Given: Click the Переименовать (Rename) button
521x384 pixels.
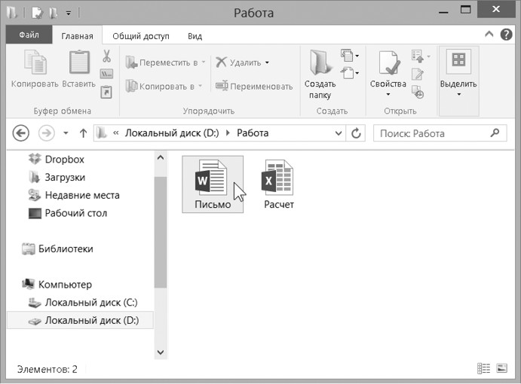Looking at the screenshot, I should pos(254,86).
